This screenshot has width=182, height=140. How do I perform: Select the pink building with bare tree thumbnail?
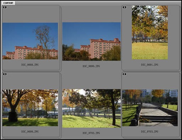[x=30, y=41]
